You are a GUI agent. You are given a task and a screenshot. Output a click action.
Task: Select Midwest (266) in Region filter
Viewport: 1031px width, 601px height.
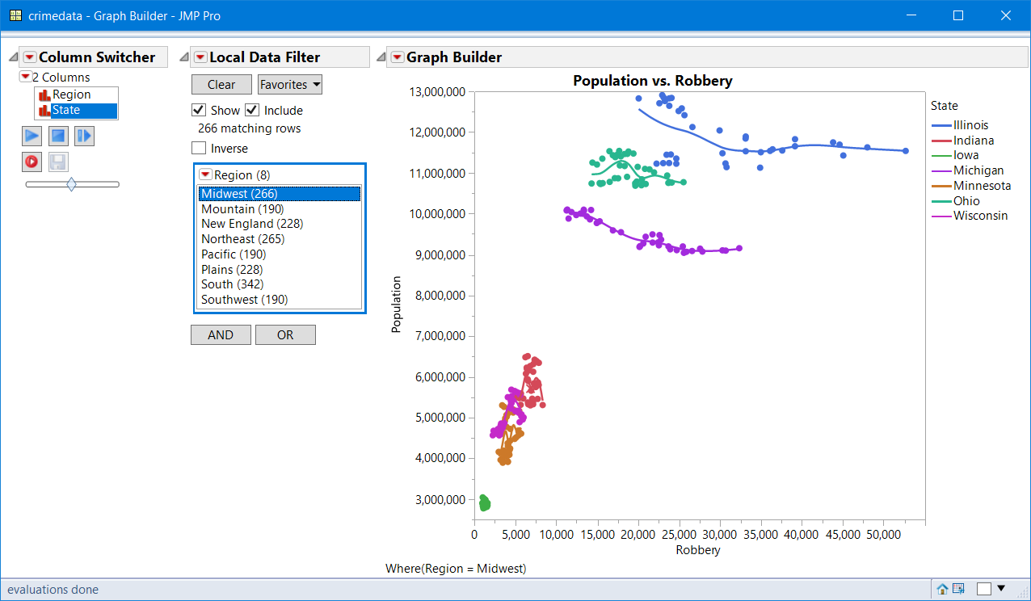[x=280, y=194]
